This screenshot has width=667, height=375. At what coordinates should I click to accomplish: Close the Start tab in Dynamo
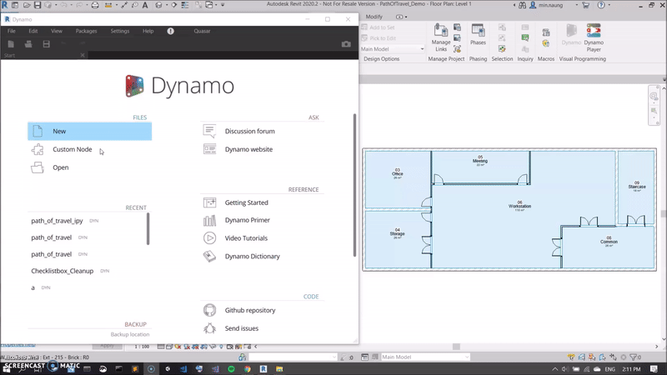pos(83,56)
